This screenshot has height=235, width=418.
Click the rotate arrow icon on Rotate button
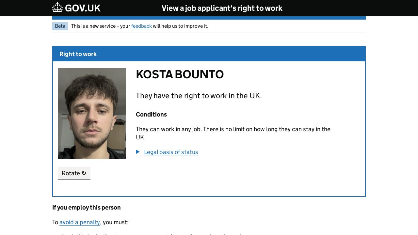pyautogui.click(x=84, y=173)
